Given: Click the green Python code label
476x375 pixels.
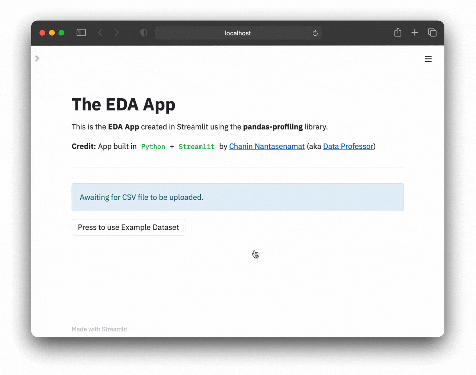Looking at the screenshot, I should (x=153, y=147).
